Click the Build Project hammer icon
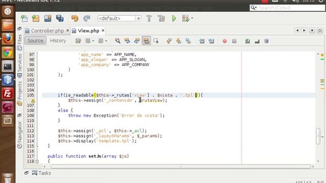This screenshot has width=326, height=183. tap(149, 18)
